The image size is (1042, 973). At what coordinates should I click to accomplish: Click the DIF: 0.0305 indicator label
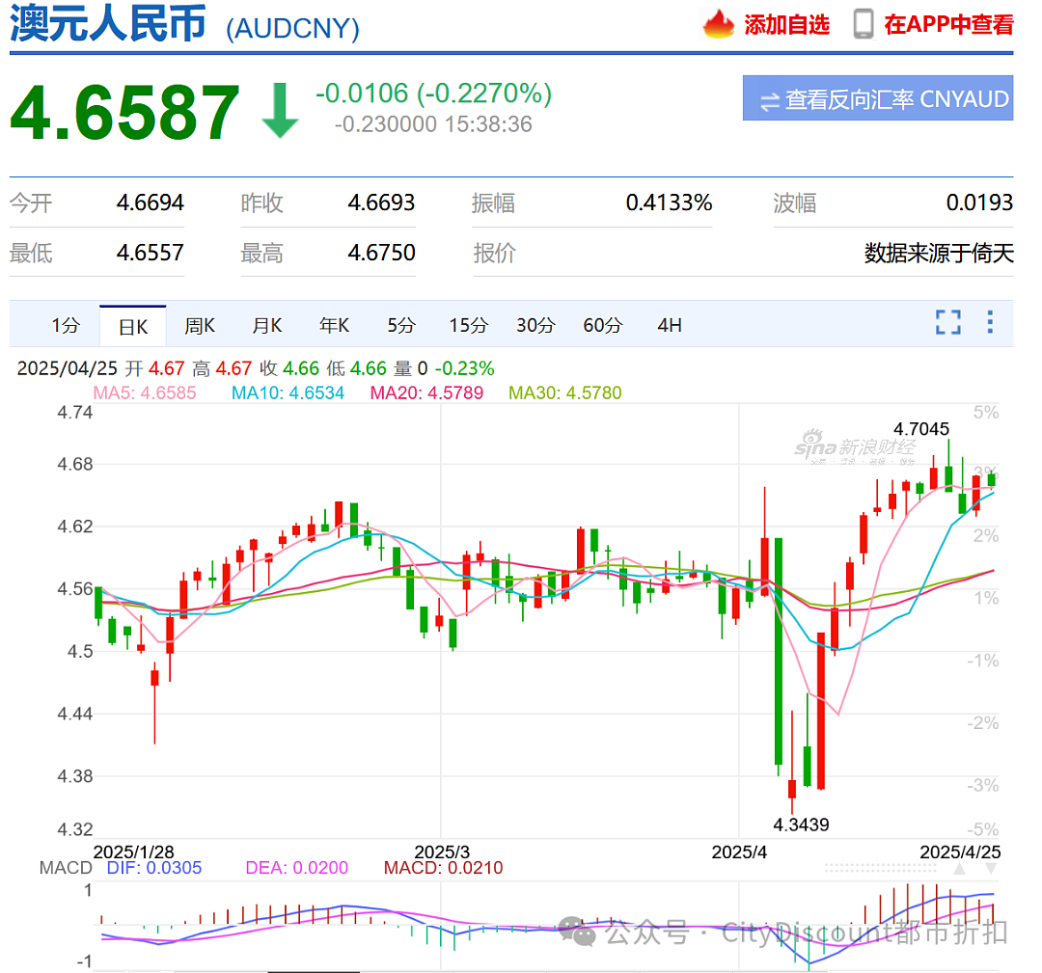[x=154, y=868]
